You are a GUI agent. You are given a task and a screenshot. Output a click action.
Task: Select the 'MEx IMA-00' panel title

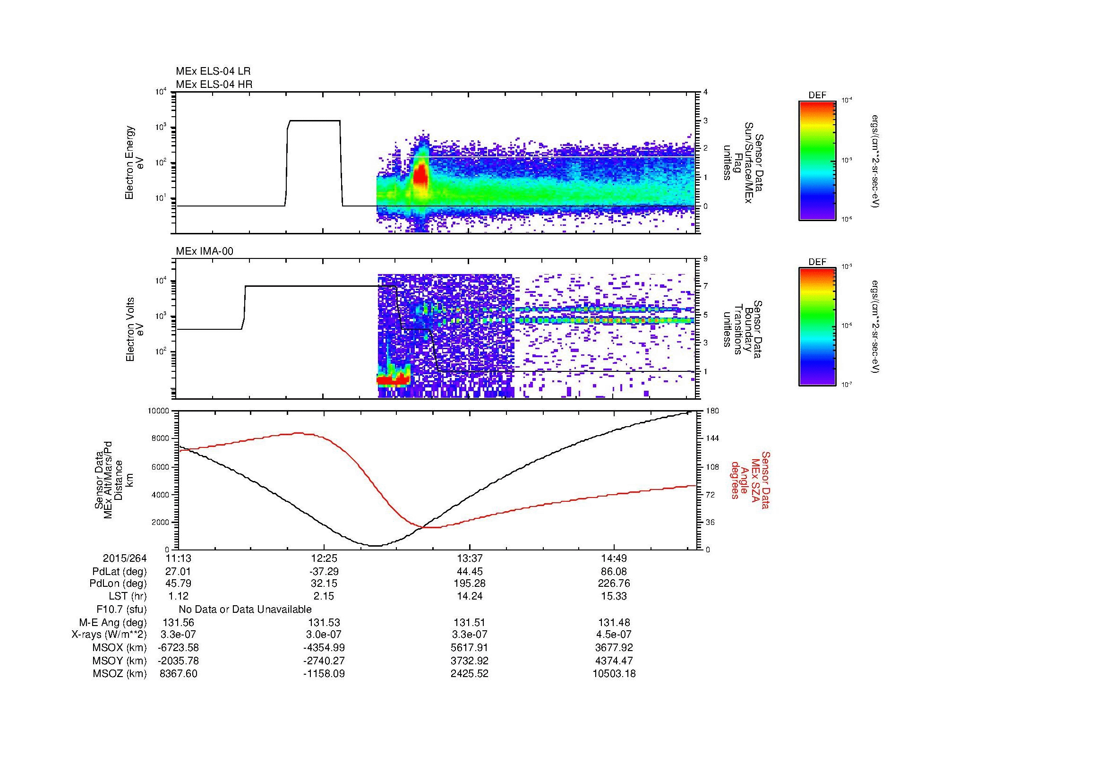[x=205, y=251]
